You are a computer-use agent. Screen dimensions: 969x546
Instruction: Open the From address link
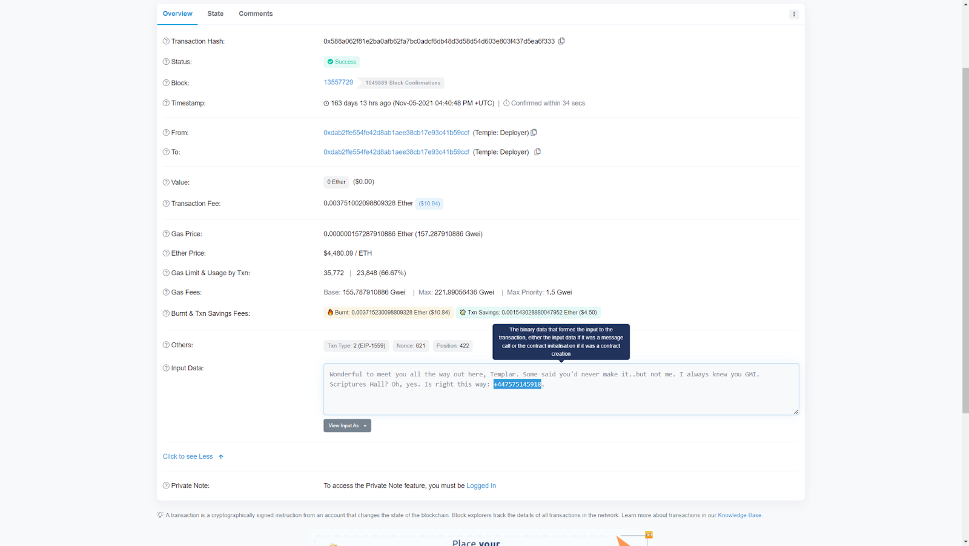396,133
